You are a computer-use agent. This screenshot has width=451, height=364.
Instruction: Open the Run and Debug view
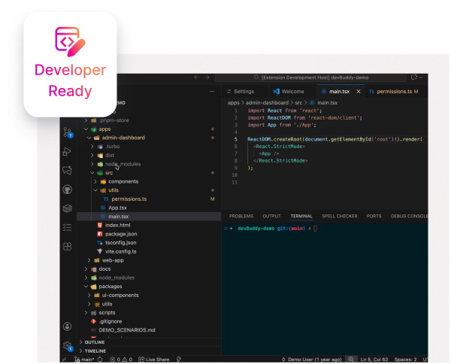(x=67, y=151)
